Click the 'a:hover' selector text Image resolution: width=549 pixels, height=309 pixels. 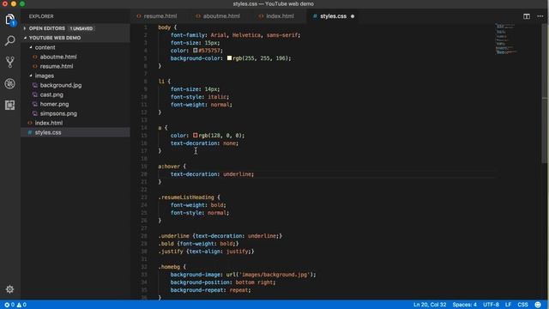169,167
